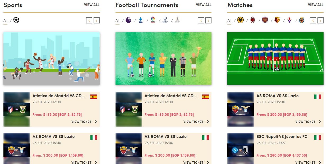327x164 pixels.
Task: Select the LaLiga tournament filter
Action: pyautogui.click(x=153, y=20)
